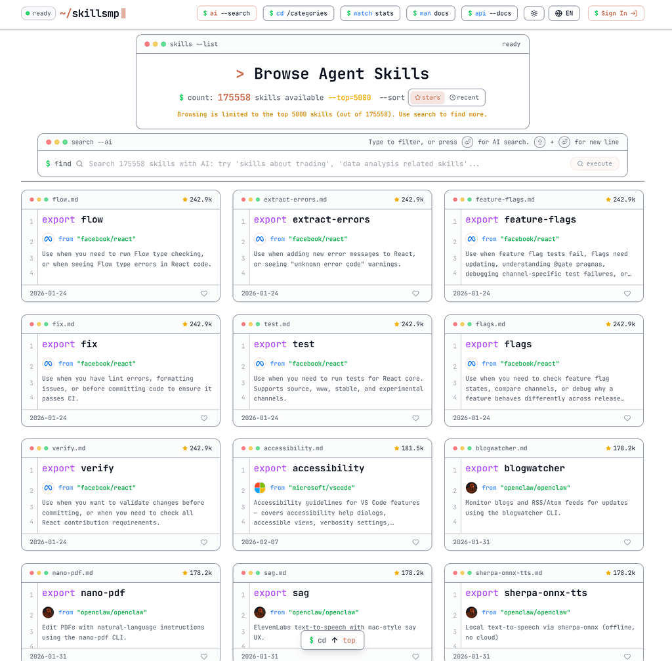Screen dimensions: 672x661
Task: Click openclaw avatar on sherpa-onnx-tts card
Action: coord(471,612)
